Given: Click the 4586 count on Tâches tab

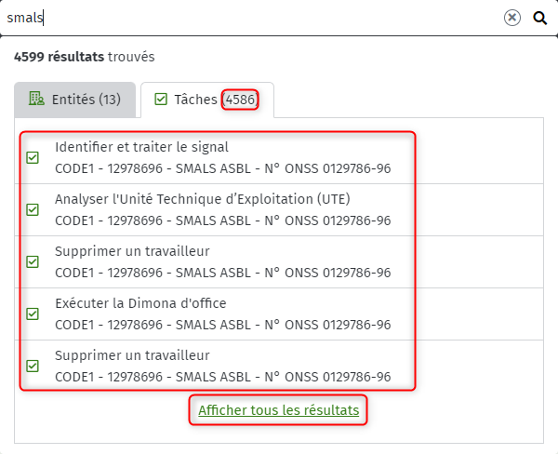Looking at the screenshot, I should pos(240,100).
